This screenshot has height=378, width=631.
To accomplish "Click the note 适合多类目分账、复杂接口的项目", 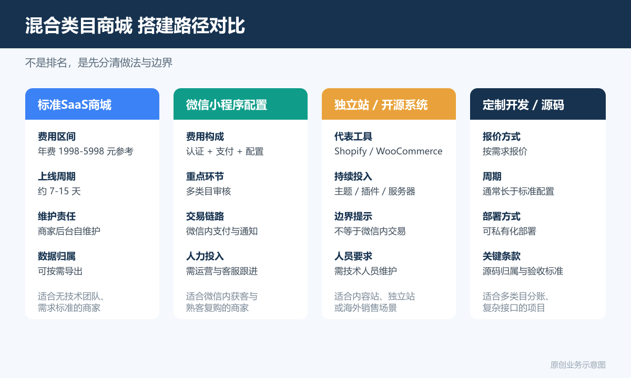I will click(x=516, y=302).
